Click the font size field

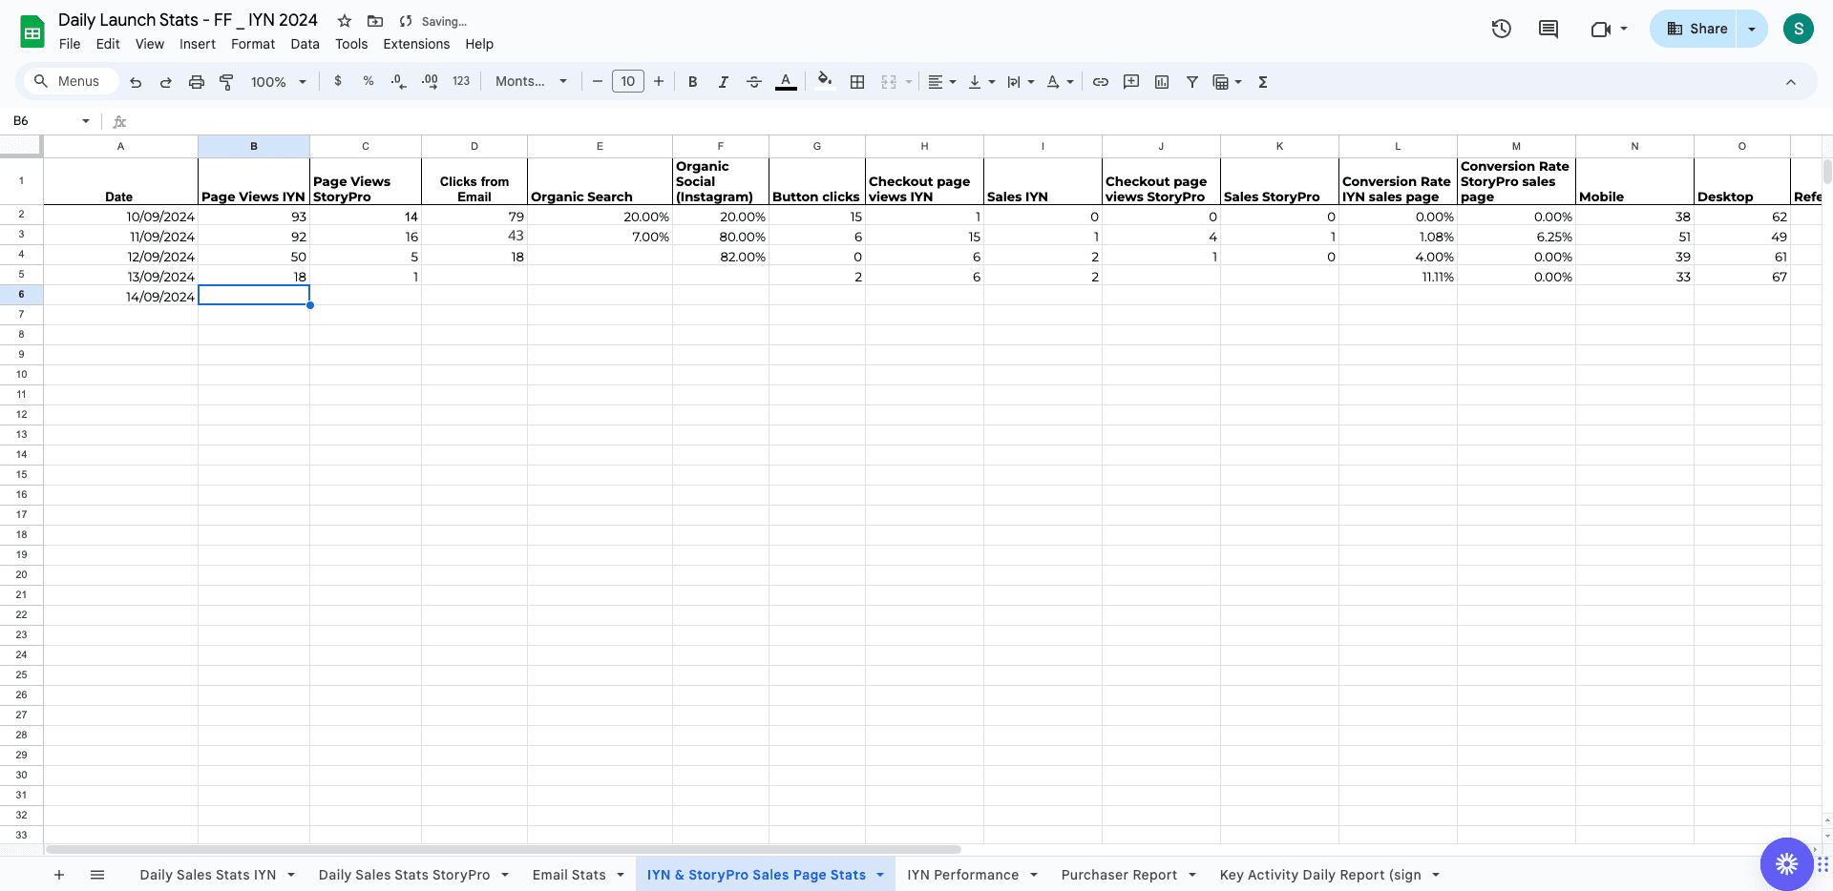628,82
